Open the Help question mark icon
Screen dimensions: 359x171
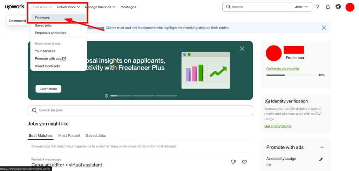317,7
